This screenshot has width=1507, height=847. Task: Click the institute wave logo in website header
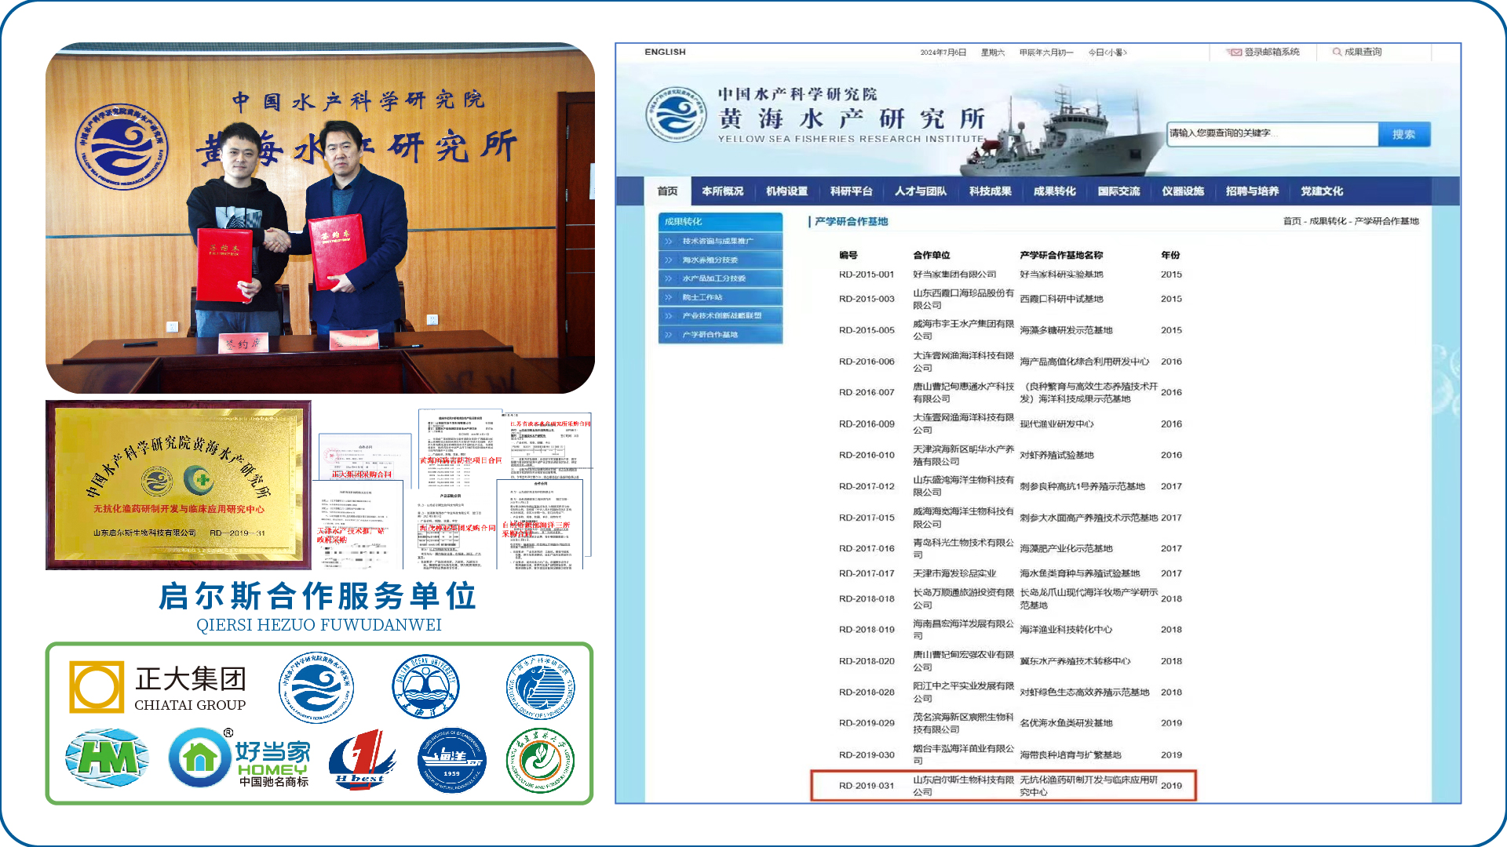pyautogui.click(x=676, y=115)
